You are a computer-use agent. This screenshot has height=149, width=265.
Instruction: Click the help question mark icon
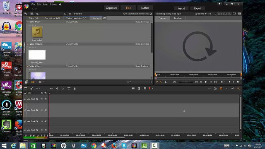(60, 5)
